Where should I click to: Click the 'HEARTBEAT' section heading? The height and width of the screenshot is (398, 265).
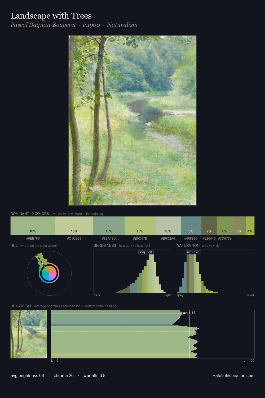[21, 306]
